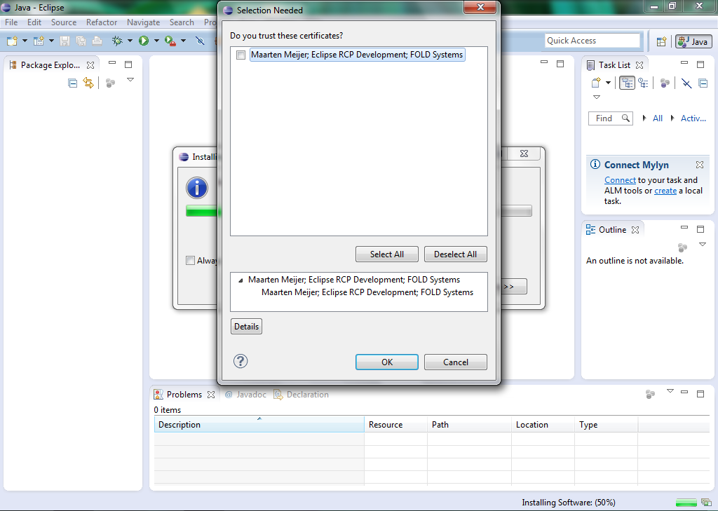Click the Quick Access search field
This screenshot has width=718, height=511.
pyautogui.click(x=592, y=41)
